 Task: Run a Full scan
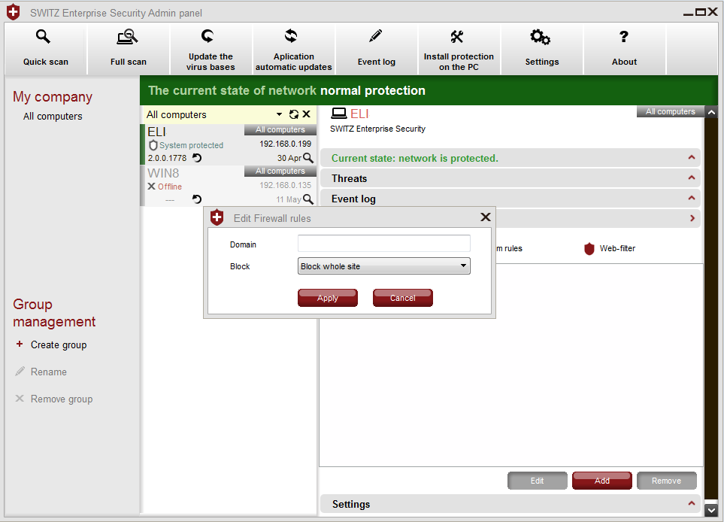point(128,49)
